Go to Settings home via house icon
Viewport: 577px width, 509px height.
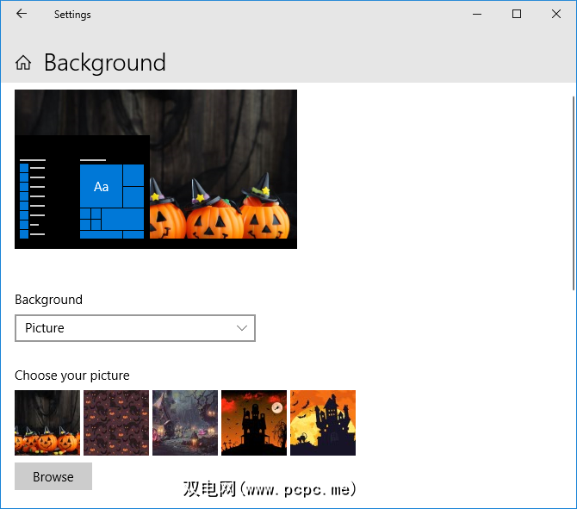coord(23,63)
